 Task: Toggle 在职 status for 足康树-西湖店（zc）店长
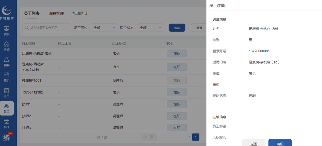(x=176, y=67)
